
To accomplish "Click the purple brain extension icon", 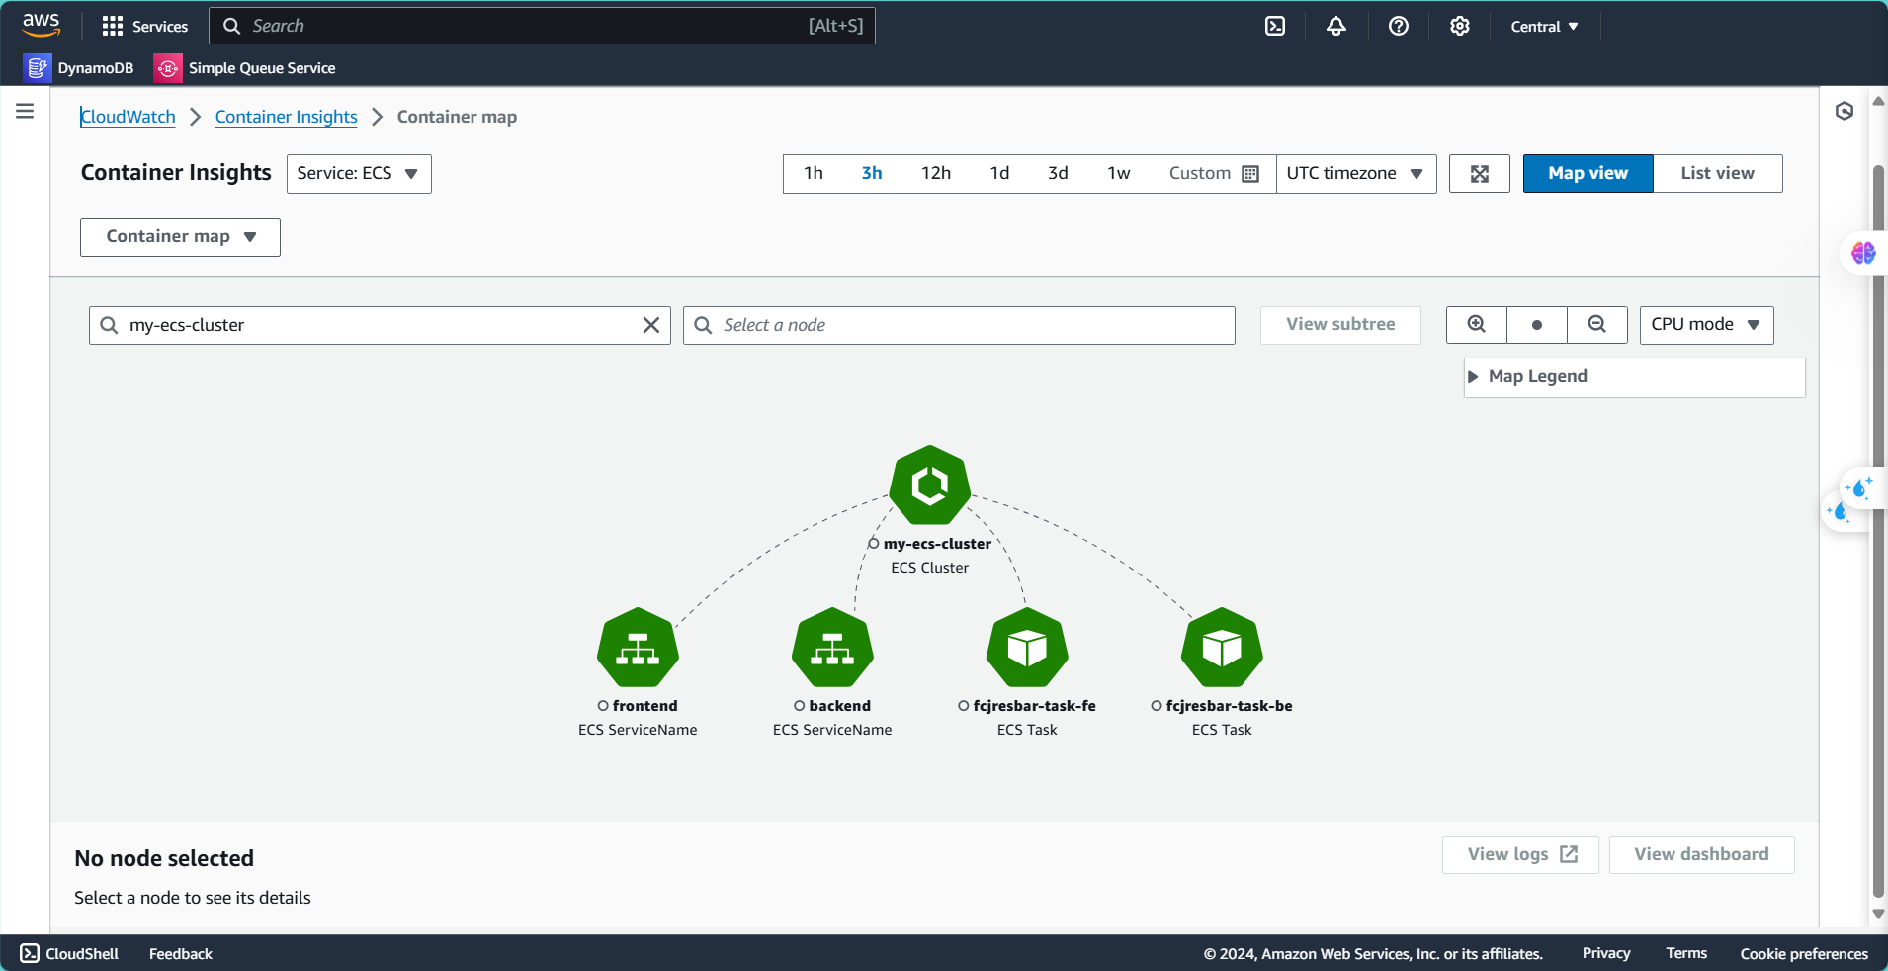I will [x=1863, y=253].
